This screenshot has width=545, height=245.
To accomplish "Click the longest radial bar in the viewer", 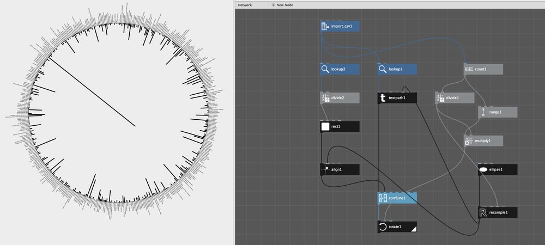I will tap(92, 92).
